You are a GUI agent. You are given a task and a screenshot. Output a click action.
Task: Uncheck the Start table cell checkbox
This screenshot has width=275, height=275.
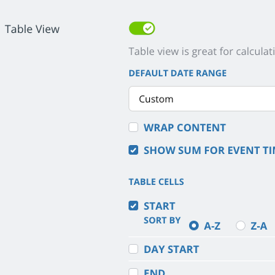click(133, 206)
